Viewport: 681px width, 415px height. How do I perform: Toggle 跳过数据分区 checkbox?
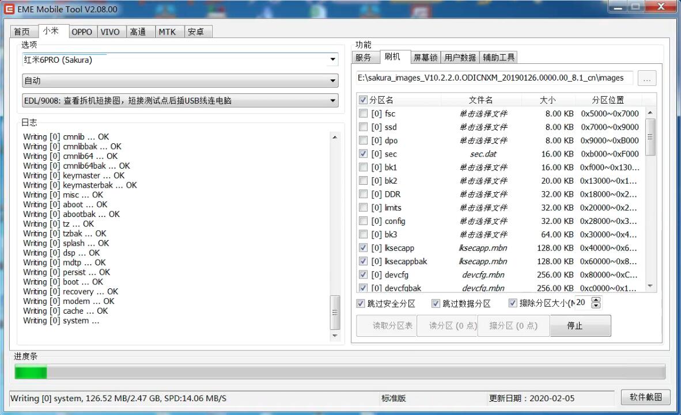click(436, 303)
